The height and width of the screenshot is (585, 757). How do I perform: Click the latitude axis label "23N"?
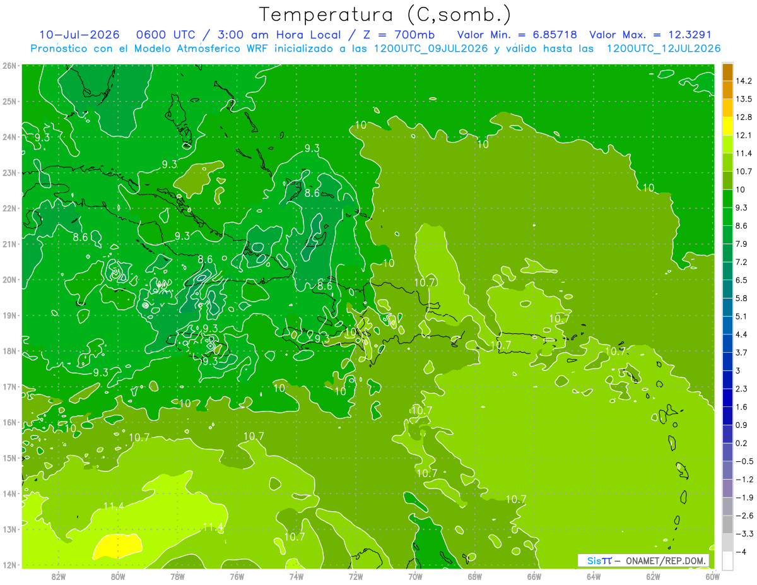click(x=9, y=172)
